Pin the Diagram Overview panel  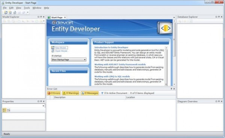tap(219, 101)
